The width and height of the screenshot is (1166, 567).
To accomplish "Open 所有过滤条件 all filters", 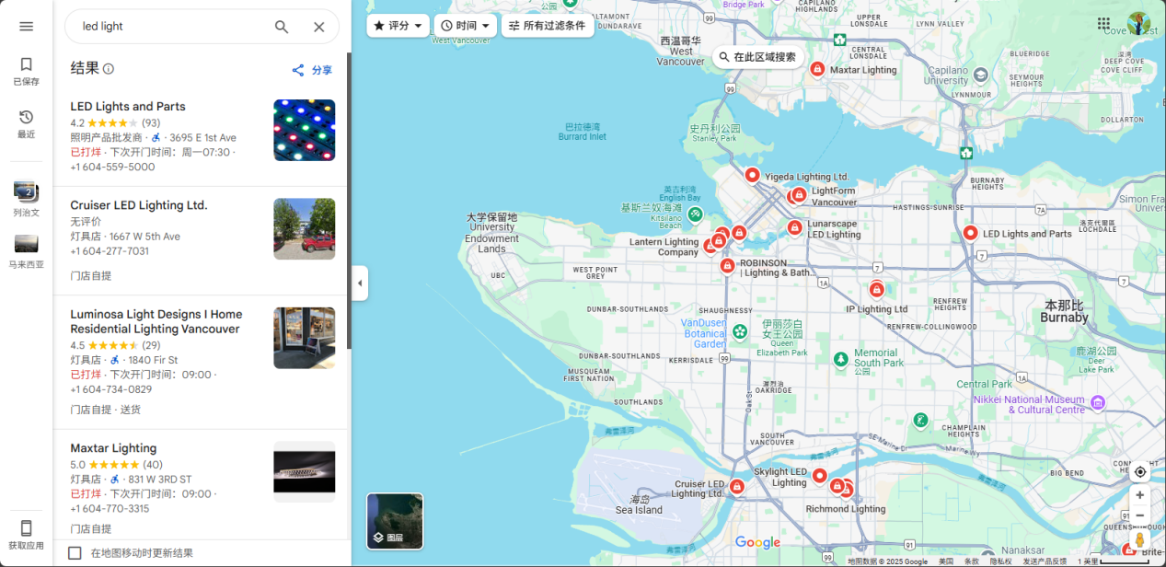I will point(548,26).
